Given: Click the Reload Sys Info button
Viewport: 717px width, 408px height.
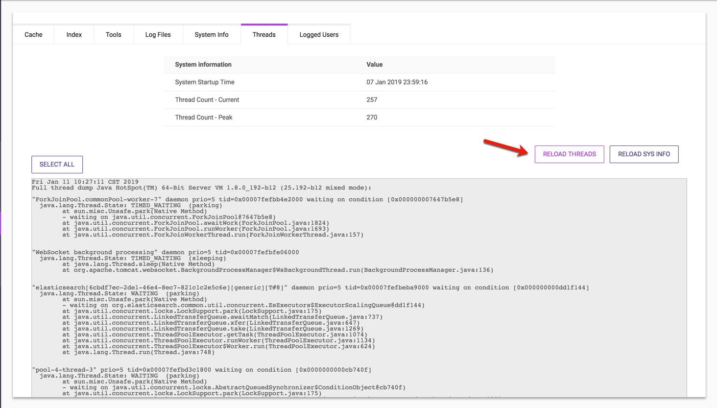Looking at the screenshot, I should point(644,154).
